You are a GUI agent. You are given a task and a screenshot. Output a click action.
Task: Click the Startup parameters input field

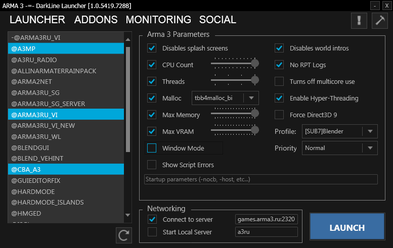[261, 179]
